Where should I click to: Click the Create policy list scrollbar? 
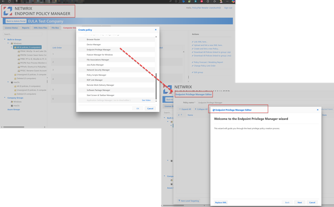point(156,86)
